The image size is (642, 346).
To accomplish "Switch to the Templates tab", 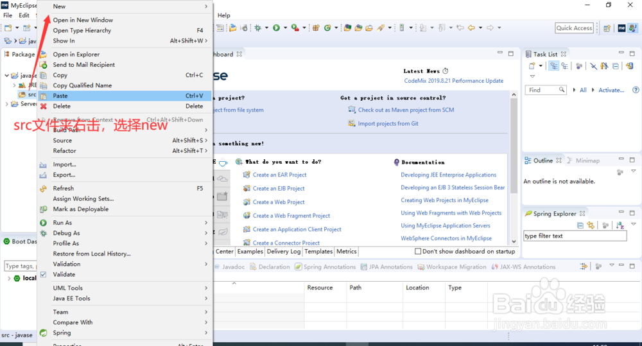I will pos(318,252).
